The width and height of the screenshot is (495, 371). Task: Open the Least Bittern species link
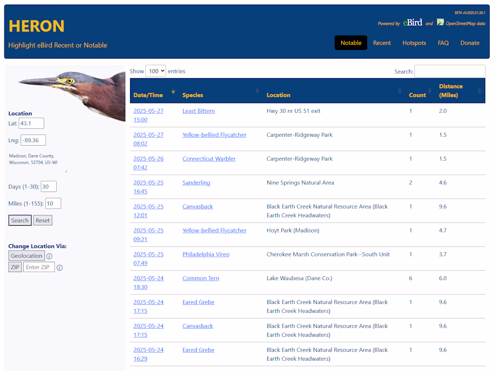[x=198, y=111]
